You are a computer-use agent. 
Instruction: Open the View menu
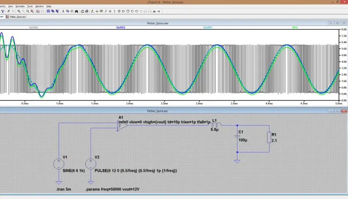tap(10, 6)
